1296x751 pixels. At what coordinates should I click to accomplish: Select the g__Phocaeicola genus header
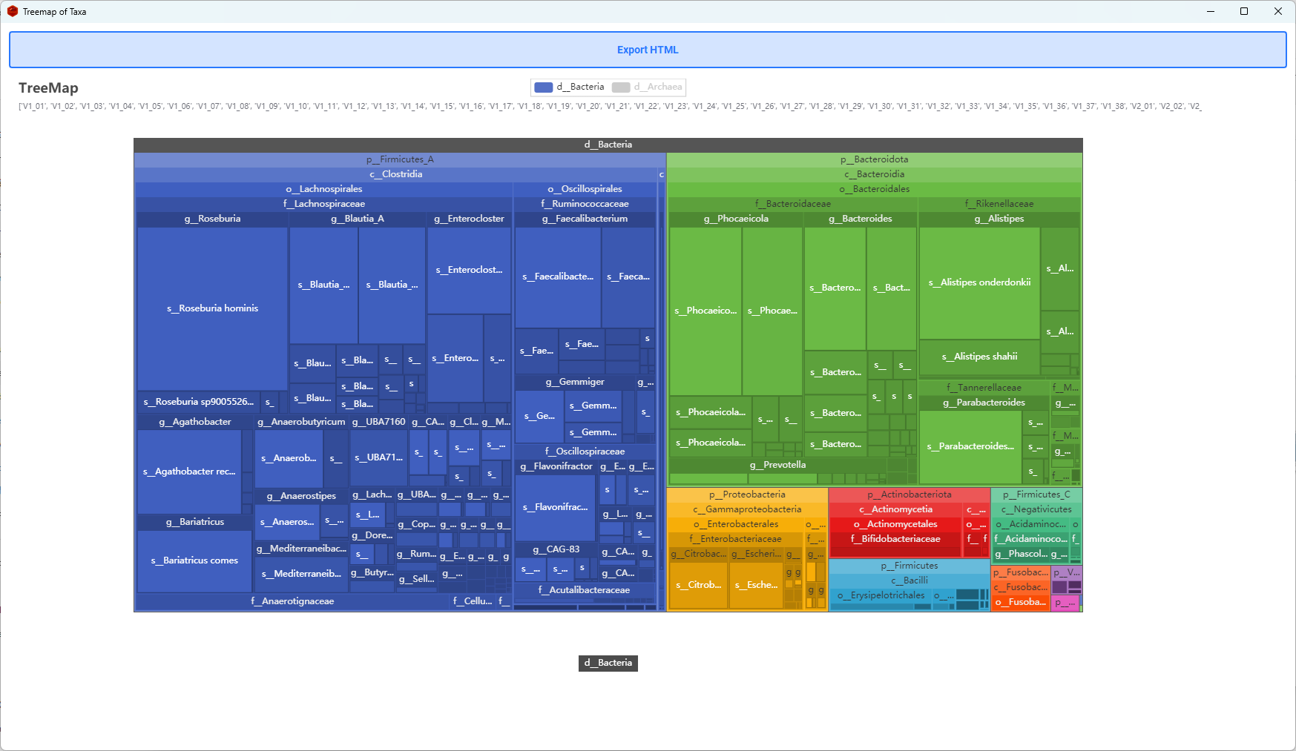pyautogui.click(x=736, y=219)
